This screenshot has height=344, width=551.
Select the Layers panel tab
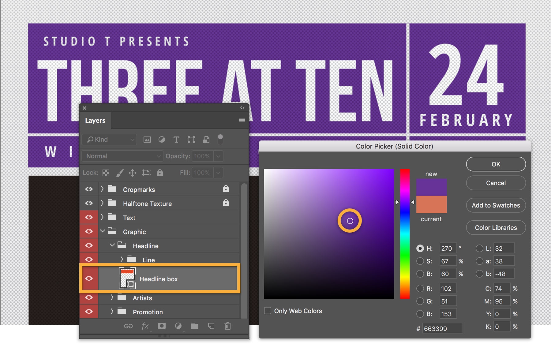[x=95, y=121]
